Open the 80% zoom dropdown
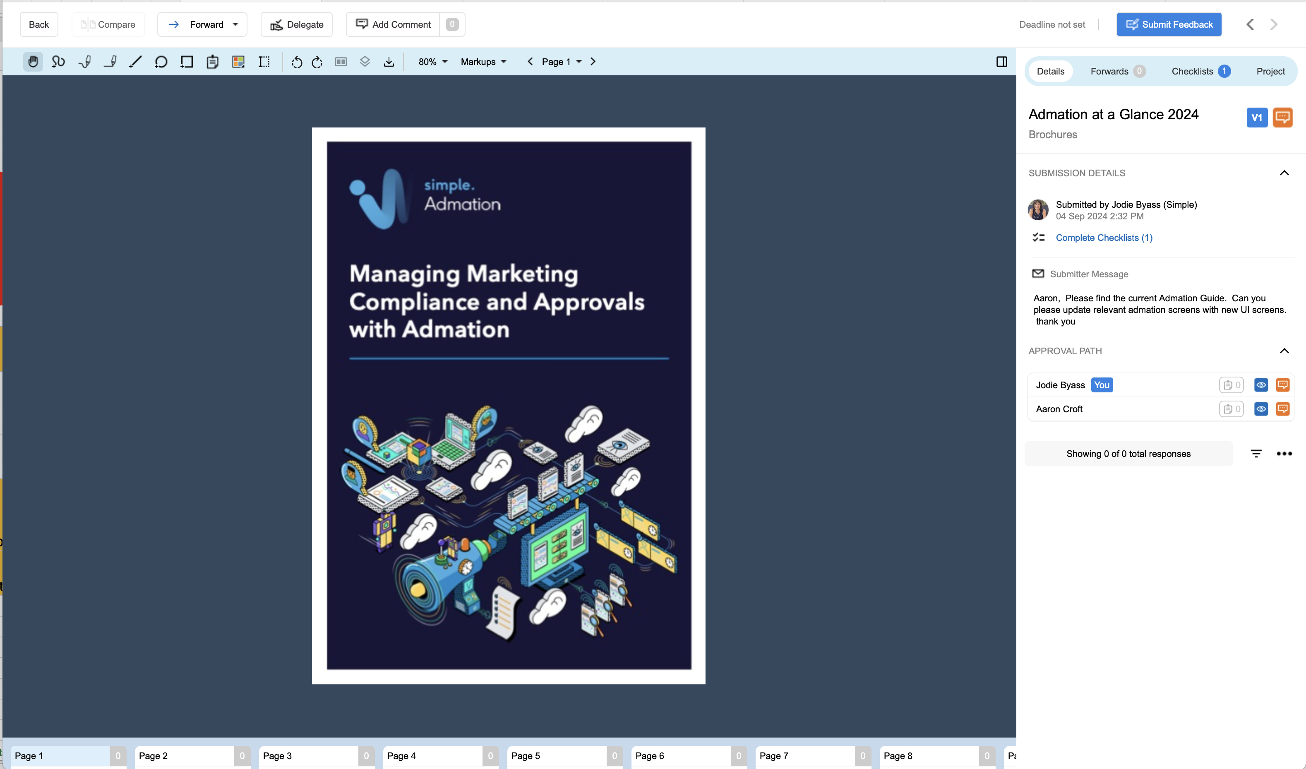1306x769 pixels. coord(433,62)
